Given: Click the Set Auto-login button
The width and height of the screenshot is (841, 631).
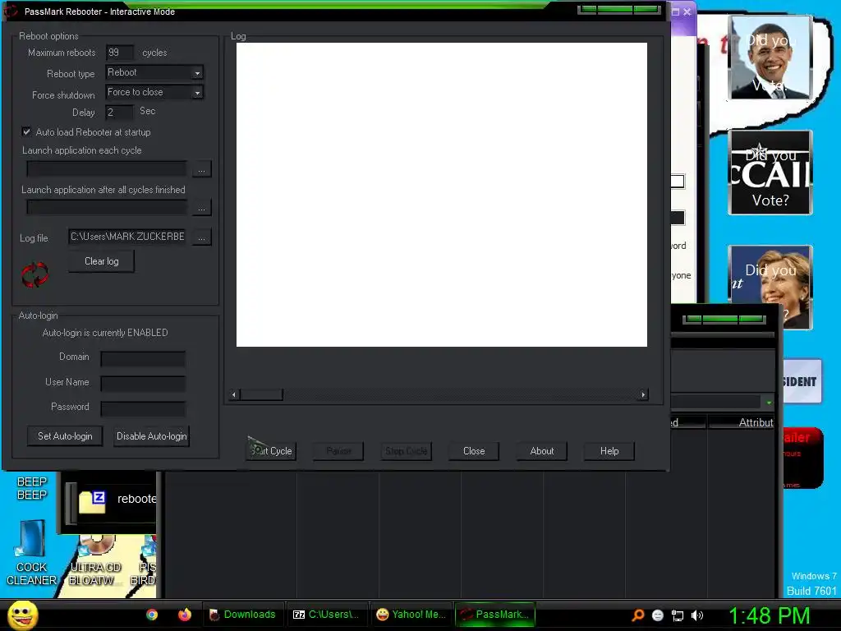Looking at the screenshot, I should 65,436.
